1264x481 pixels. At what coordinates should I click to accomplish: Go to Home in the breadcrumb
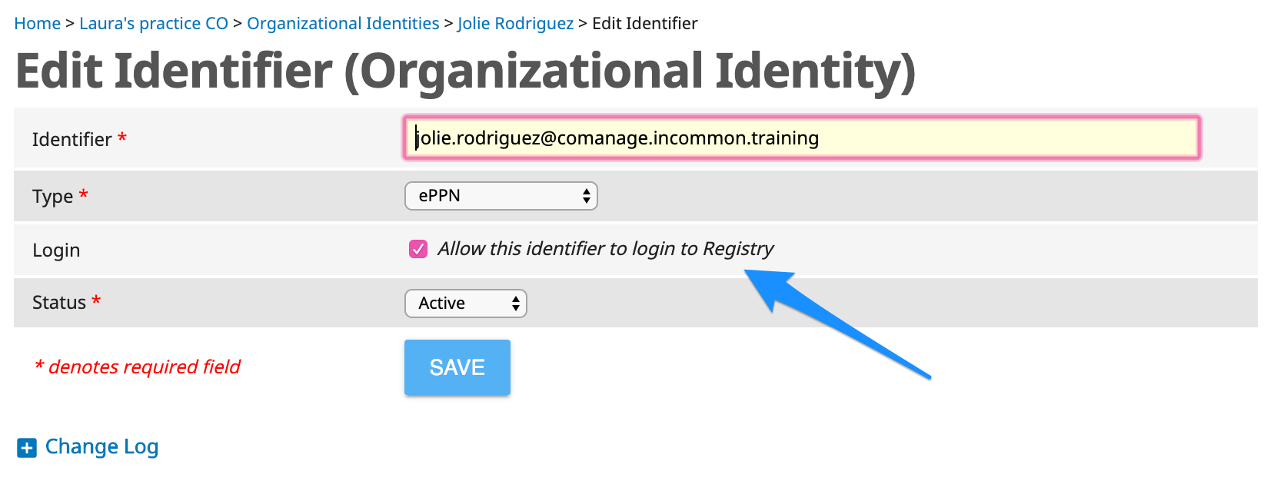38,24
